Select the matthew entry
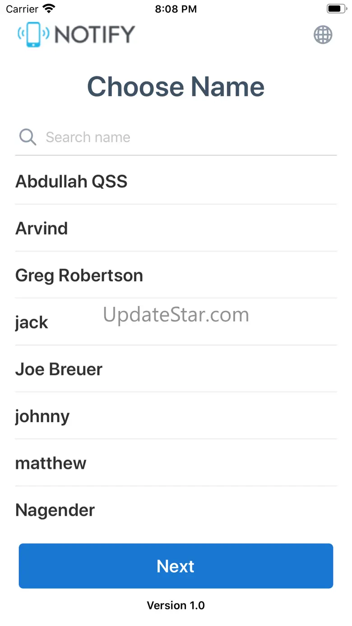The height and width of the screenshot is (626, 352). [x=176, y=463]
